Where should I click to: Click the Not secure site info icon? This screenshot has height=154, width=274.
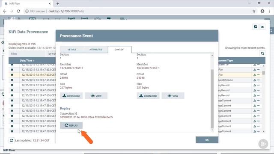(27, 11)
